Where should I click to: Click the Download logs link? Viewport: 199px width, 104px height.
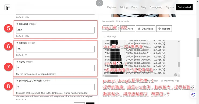coord(170,81)
